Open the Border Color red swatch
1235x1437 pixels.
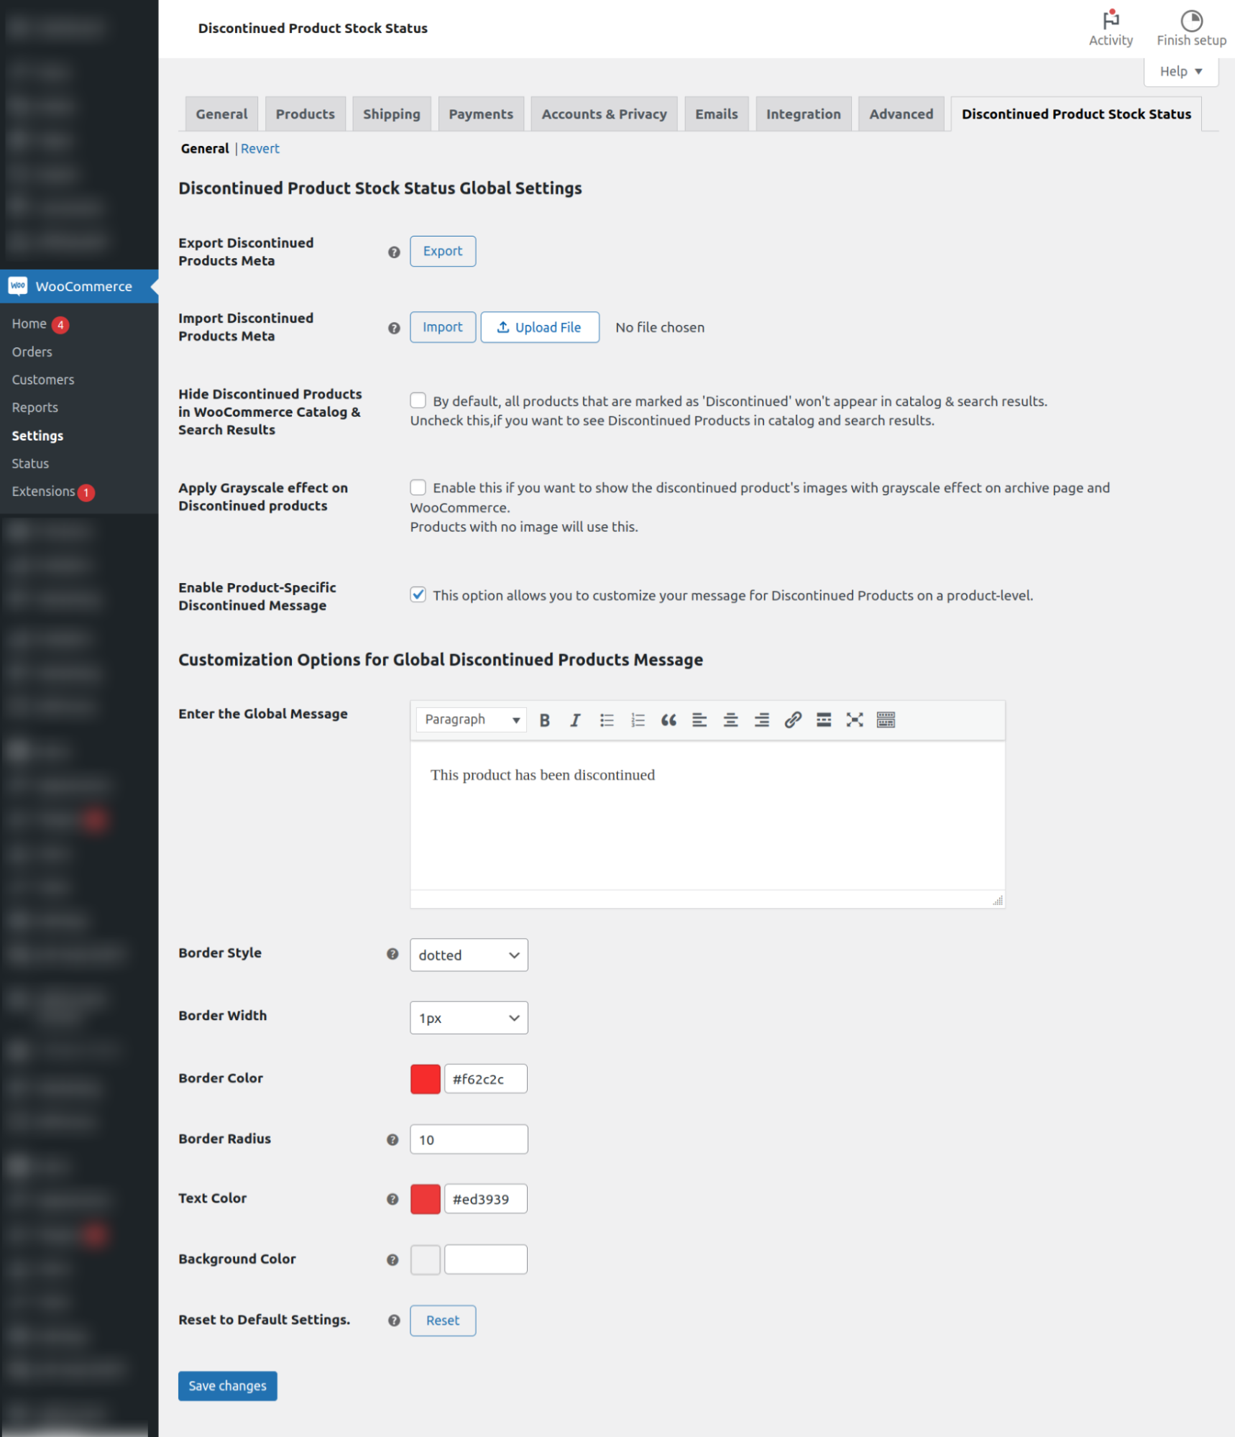click(425, 1078)
